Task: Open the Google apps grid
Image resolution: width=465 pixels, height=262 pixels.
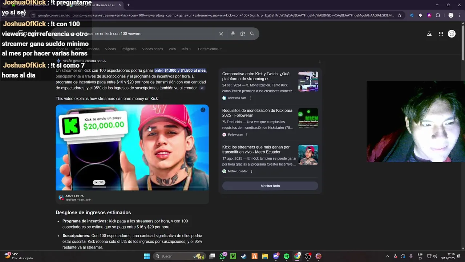Action: pos(441,34)
